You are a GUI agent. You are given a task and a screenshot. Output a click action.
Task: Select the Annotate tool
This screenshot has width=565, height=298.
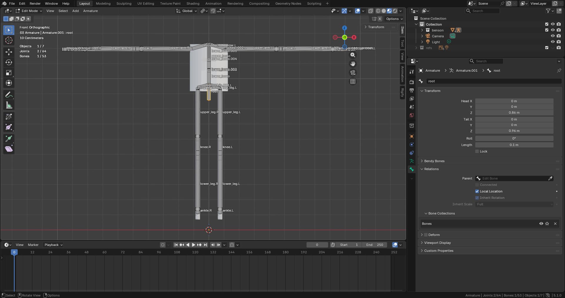(9, 95)
